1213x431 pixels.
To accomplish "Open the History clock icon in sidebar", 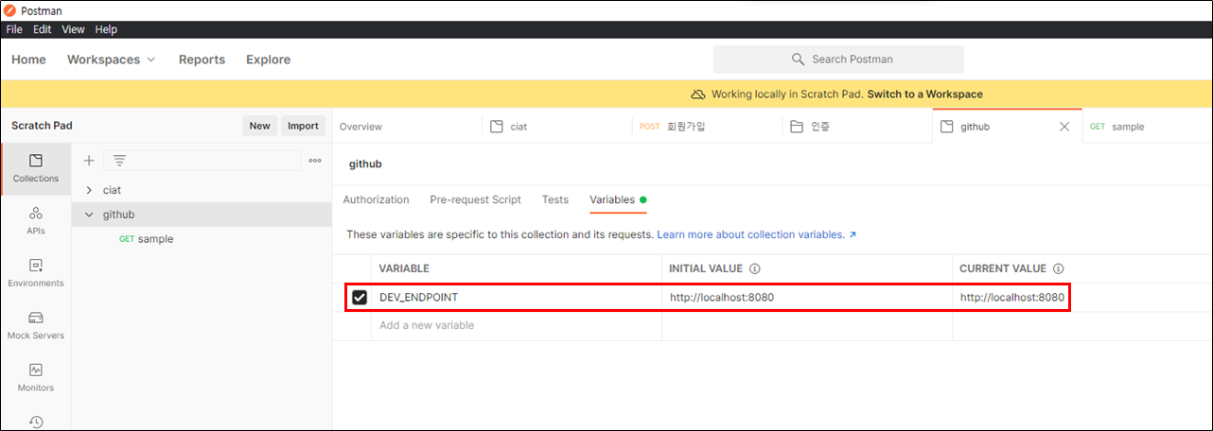I will (36, 422).
